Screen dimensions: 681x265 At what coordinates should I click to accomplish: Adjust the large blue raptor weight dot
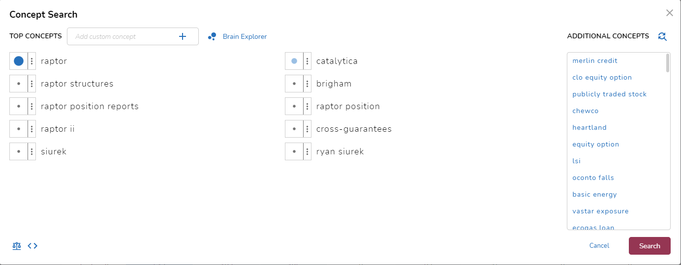[x=19, y=61]
